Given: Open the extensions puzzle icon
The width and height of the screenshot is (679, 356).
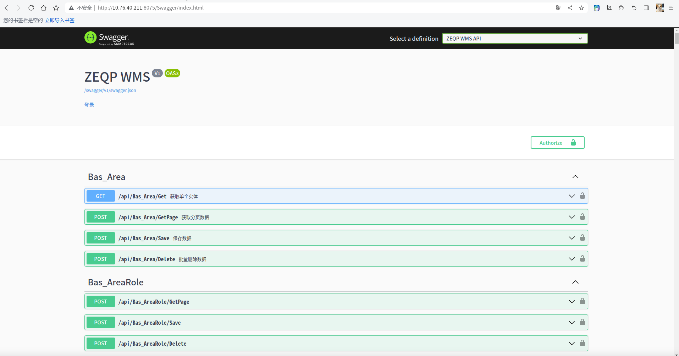Looking at the screenshot, I should point(622,8).
